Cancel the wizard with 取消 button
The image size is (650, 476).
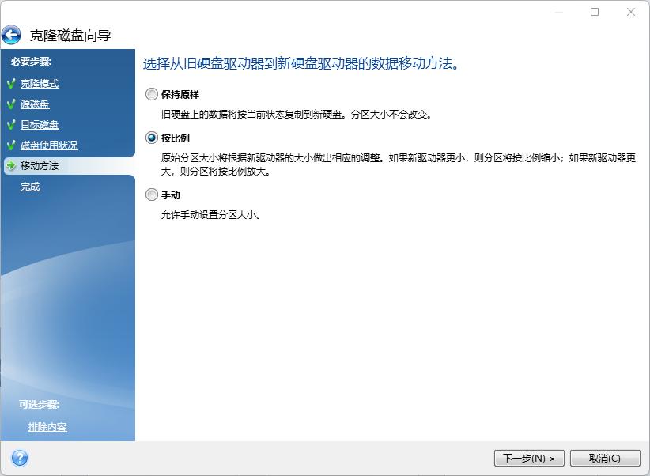(604, 458)
